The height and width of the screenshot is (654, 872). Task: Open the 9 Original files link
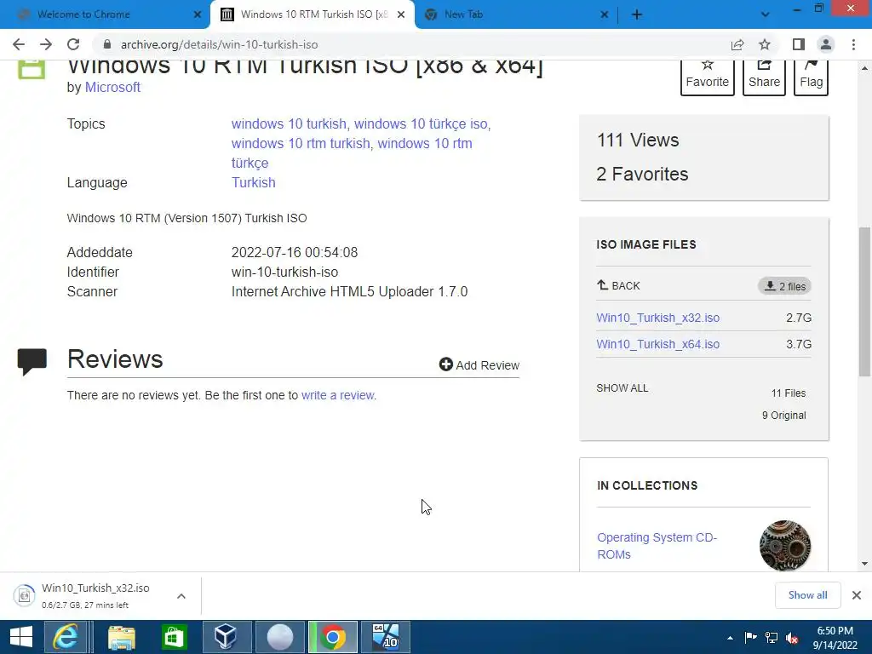coord(783,416)
